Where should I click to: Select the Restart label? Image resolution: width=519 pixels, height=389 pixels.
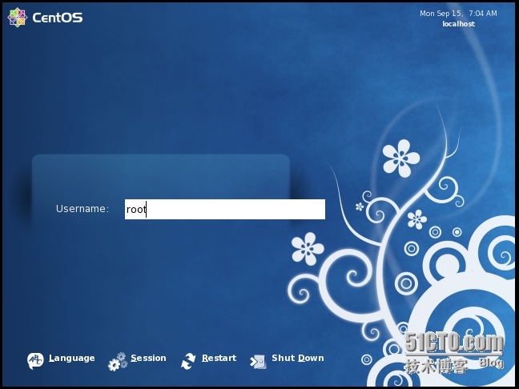pos(219,358)
